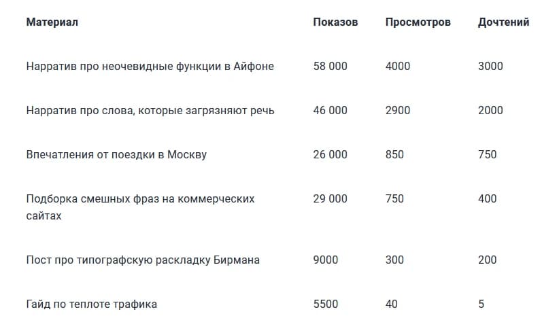Select the "850" views value
542x333 pixels.
pos(394,155)
